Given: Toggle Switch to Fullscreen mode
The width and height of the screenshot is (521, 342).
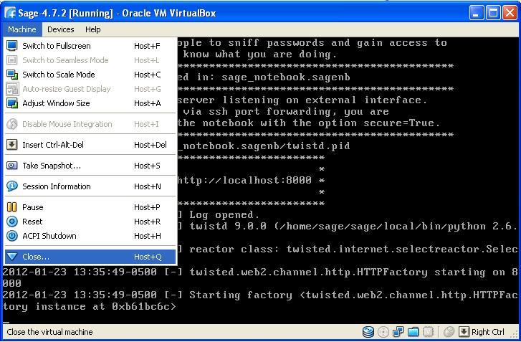Looking at the screenshot, I should click(56, 46).
